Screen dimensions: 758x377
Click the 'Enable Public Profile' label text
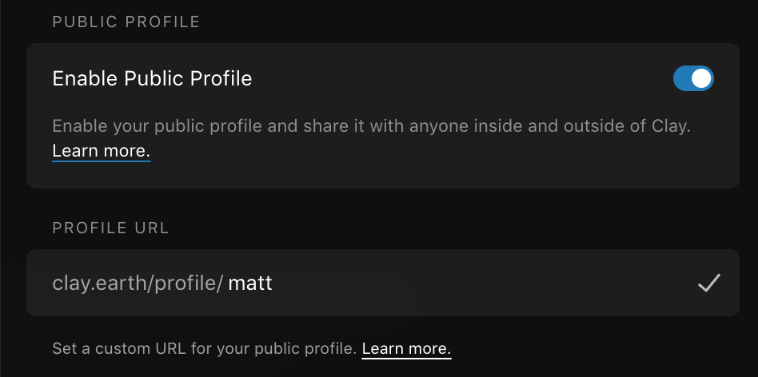(x=152, y=78)
